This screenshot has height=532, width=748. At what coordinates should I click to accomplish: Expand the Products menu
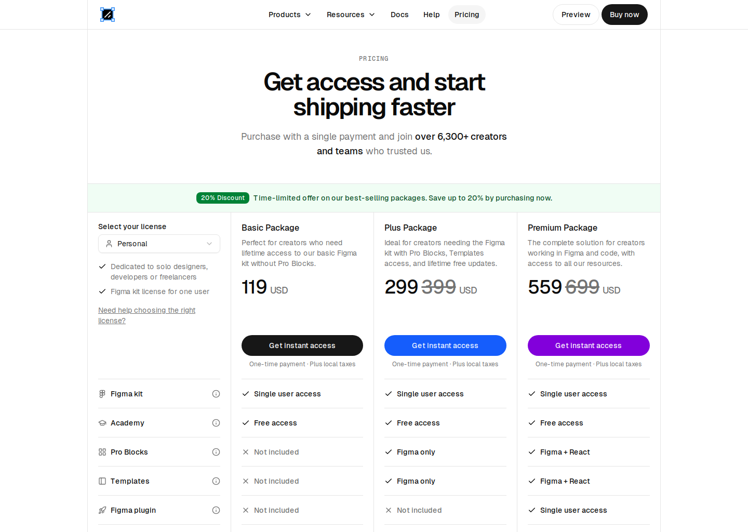[289, 15]
